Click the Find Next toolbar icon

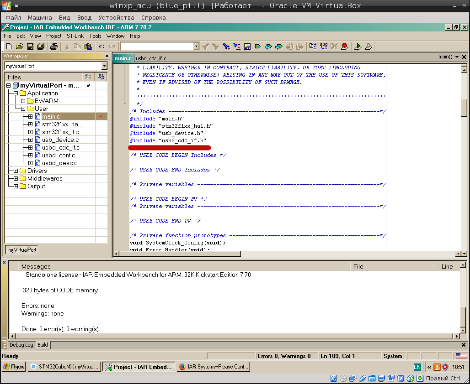[215, 47]
